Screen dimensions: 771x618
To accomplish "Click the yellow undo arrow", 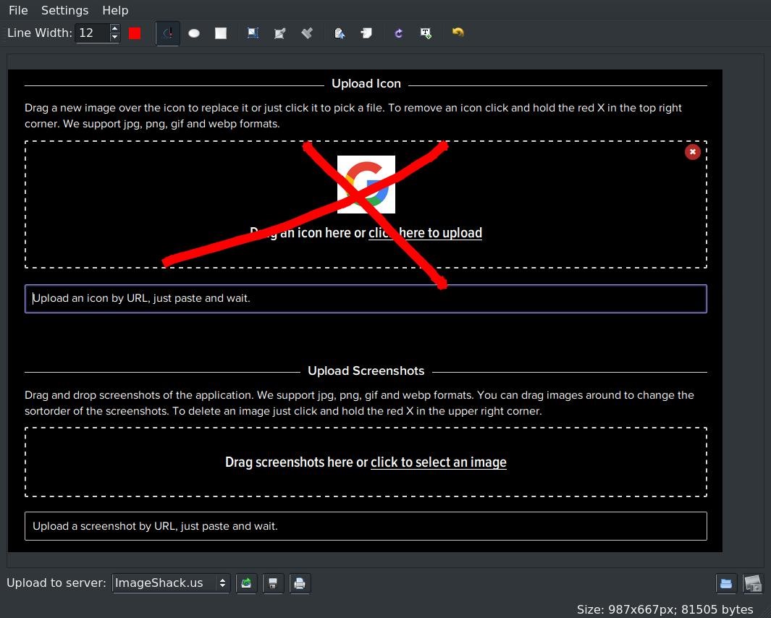I will 458,33.
